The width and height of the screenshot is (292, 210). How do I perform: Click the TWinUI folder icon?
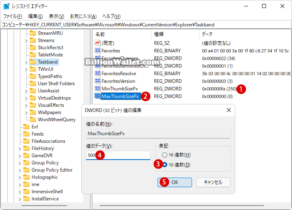coord(33,69)
